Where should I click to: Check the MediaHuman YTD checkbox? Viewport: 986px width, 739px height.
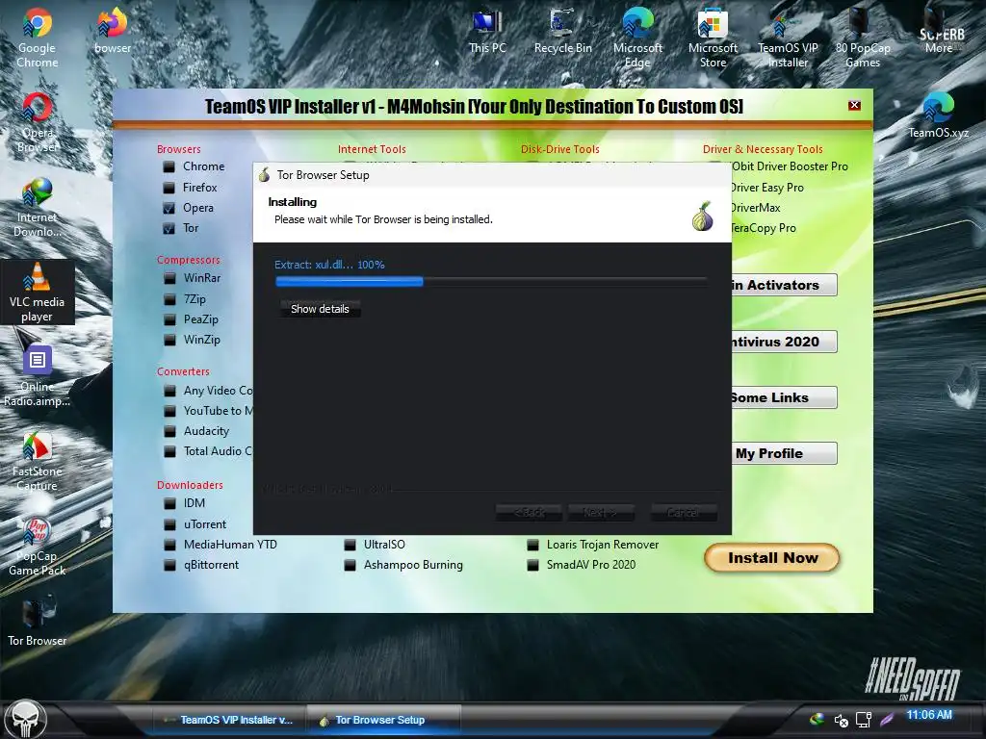click(169, 545)
